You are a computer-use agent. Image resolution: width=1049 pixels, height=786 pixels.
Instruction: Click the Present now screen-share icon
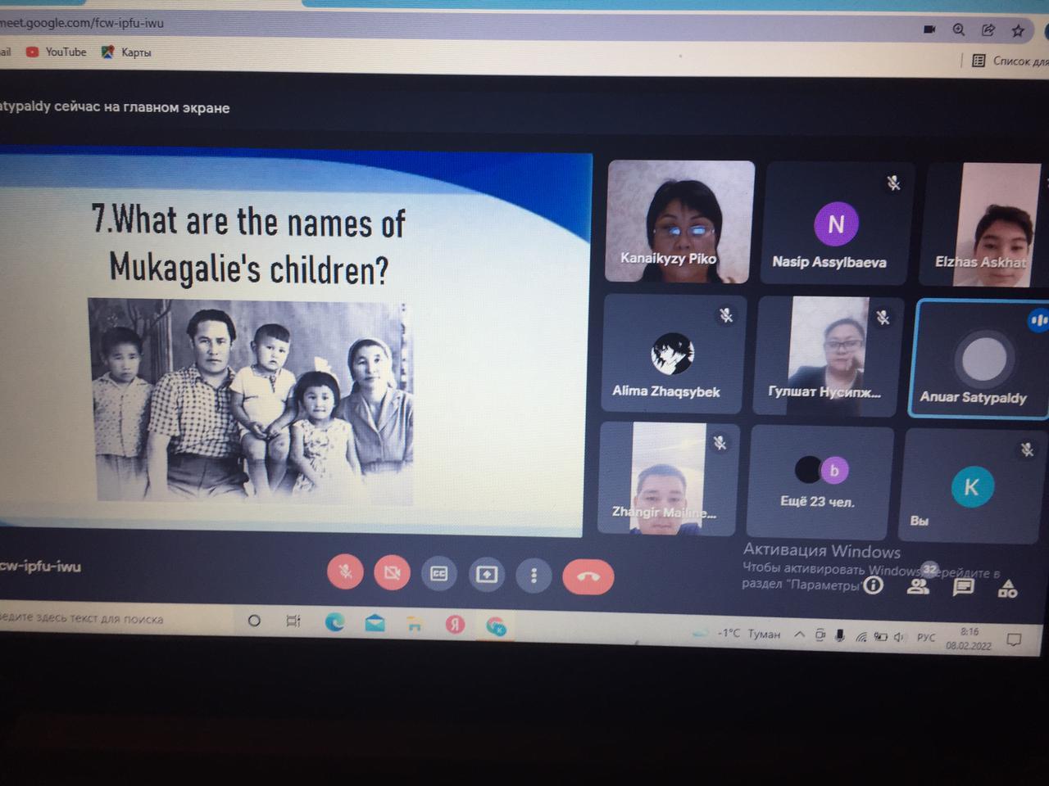click(487, 575)
